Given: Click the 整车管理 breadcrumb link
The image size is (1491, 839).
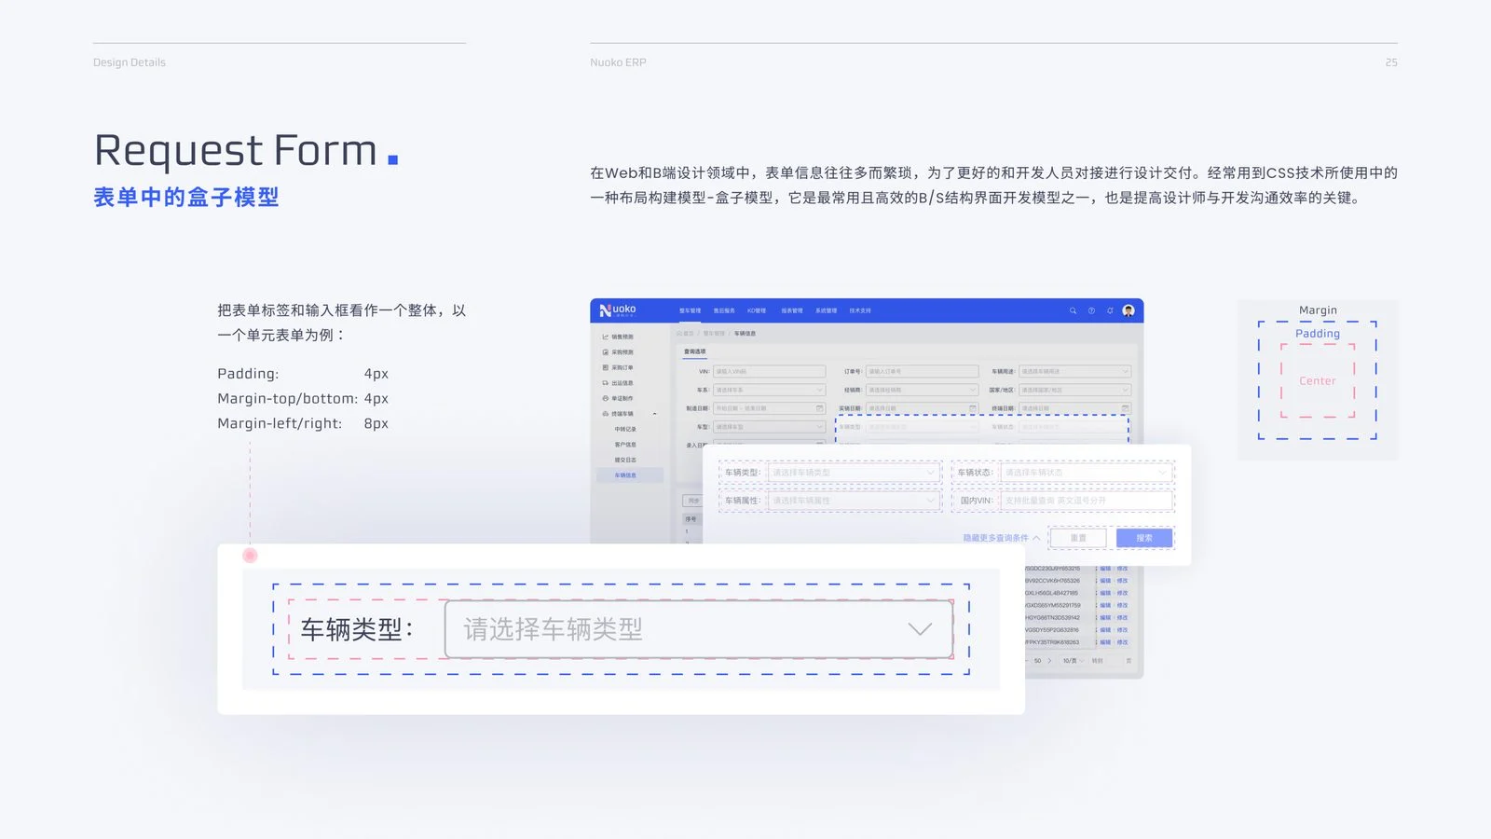Looking at the screenshot, I should pyautogui.click(x=714, y=333).
